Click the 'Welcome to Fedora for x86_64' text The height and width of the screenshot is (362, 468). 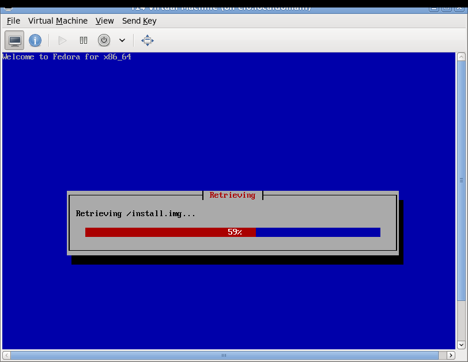66,56
